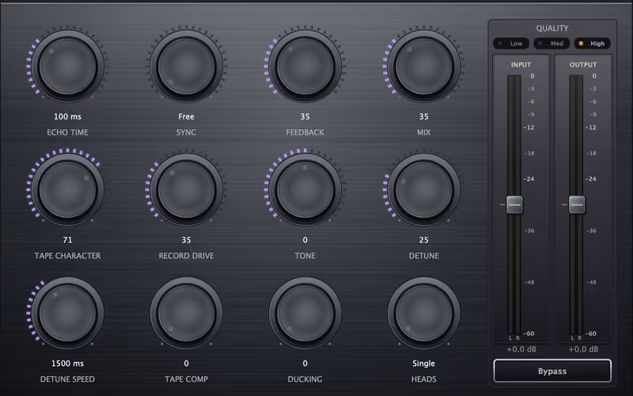Viewport: 633px width, 396px height.
Task: Click the Tone knob
Action: [305, 189]
